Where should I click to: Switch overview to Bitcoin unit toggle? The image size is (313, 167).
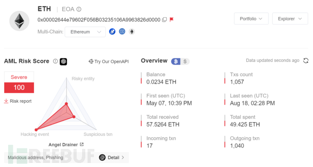coord(176,62)
